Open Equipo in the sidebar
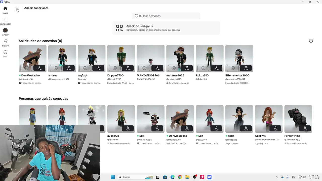The image size is (322, 181). pos(5,43)
